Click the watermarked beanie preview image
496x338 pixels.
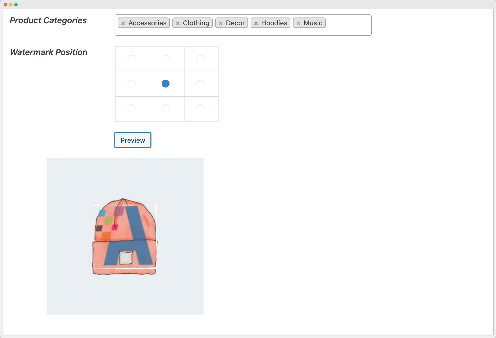pyautogui.click(x=125, y=236)
